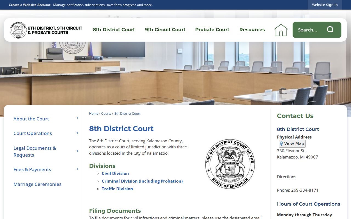Open the 8th District Court menu
351x219 pixels.
pyautogui.click(x=114, y=30)
